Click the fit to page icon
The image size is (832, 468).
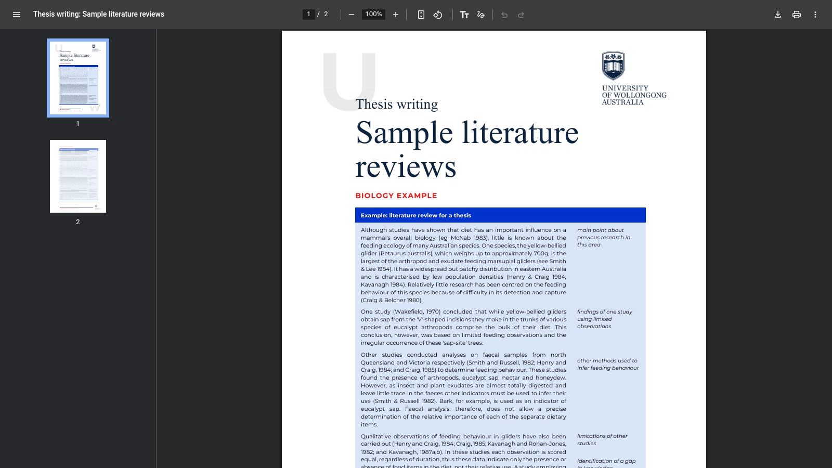tap(421, 15)
